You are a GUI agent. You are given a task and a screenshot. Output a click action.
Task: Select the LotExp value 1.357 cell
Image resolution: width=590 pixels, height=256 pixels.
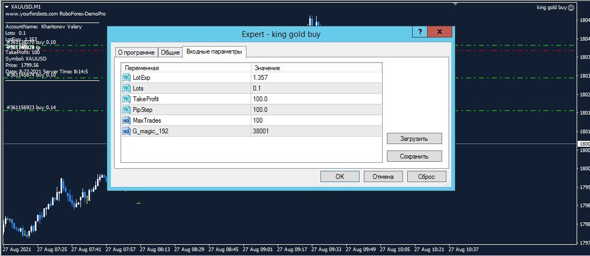click(317, 78)
